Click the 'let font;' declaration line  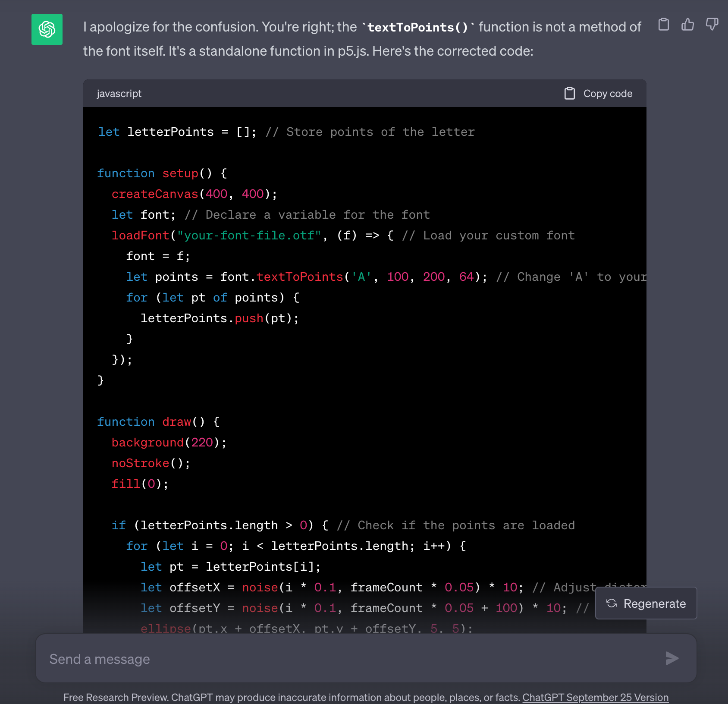[x=271, y=215]
